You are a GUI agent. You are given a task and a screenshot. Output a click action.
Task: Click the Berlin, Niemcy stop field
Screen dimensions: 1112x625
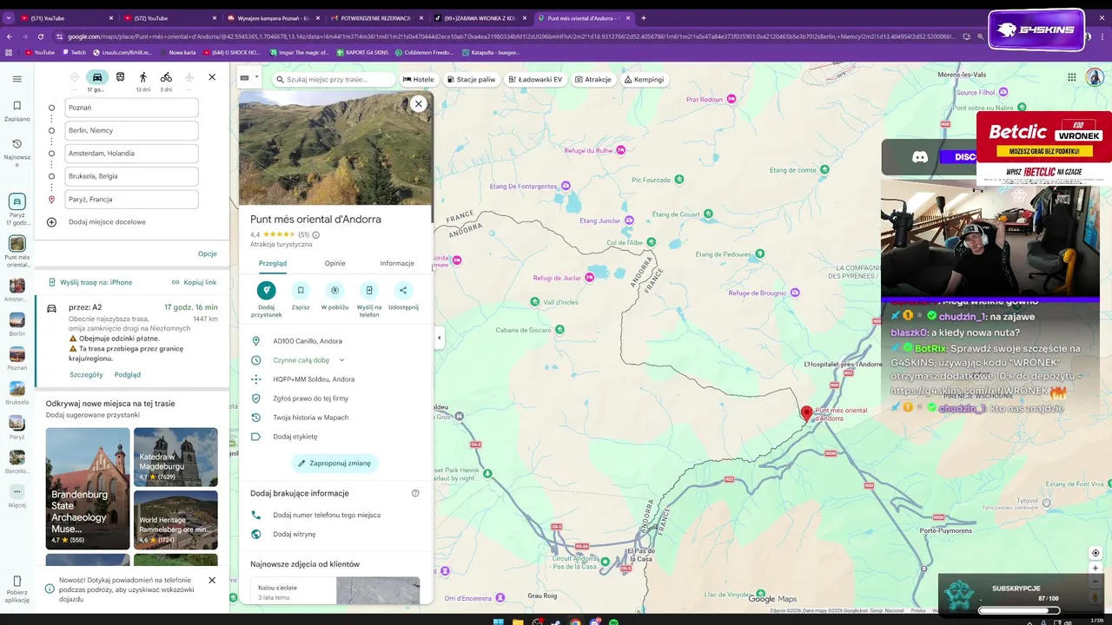coord(131,130)
